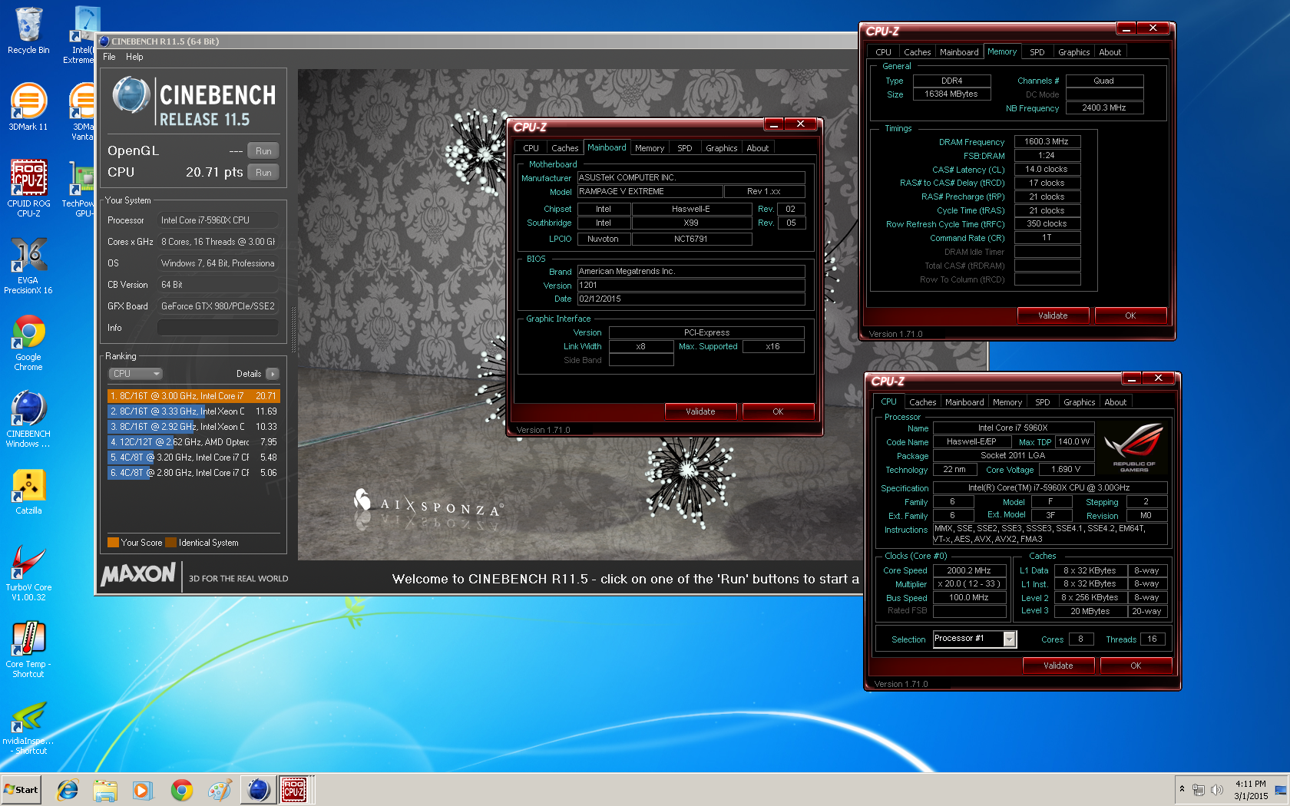This screenshot has width=1290, height=806.
Task: Click the volume speaker tray icon
Action: click(1216, 790)
